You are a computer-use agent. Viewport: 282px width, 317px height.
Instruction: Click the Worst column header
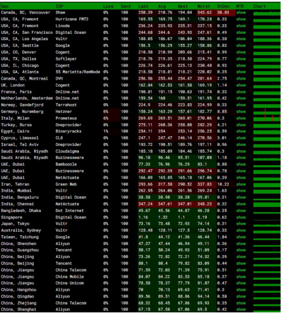click(204, 6)
